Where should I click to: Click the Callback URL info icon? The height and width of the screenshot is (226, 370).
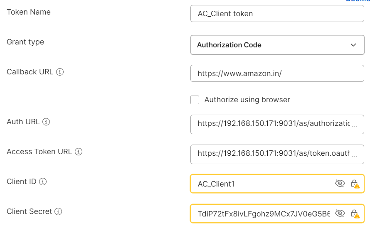(x=60, y=72)
